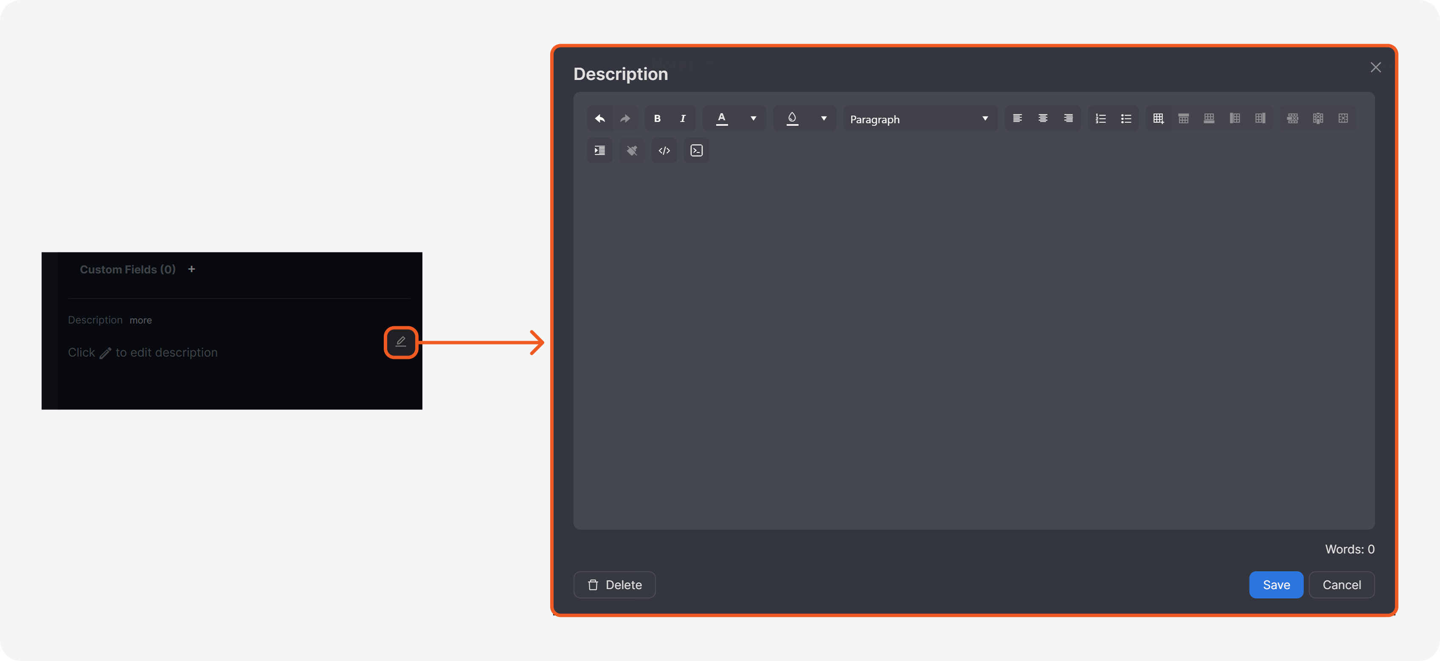
Task: Click the insert table icon
Action: point(1158,118)
